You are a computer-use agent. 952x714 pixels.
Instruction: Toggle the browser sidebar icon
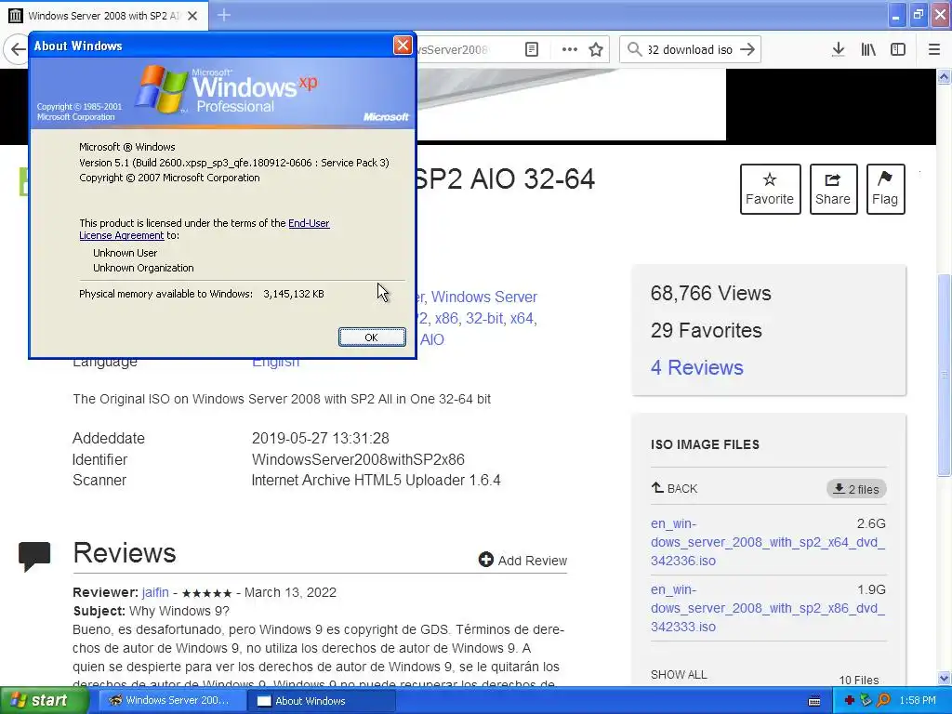click(x=898, y=50)
